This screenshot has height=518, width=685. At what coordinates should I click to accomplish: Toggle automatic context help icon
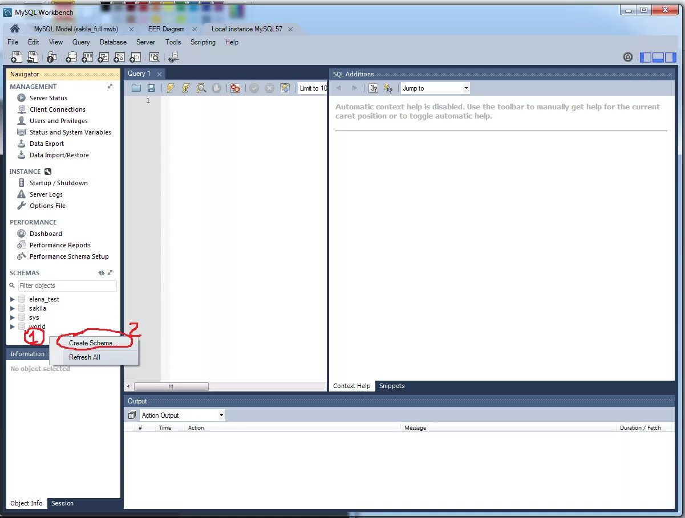point(388,88)
